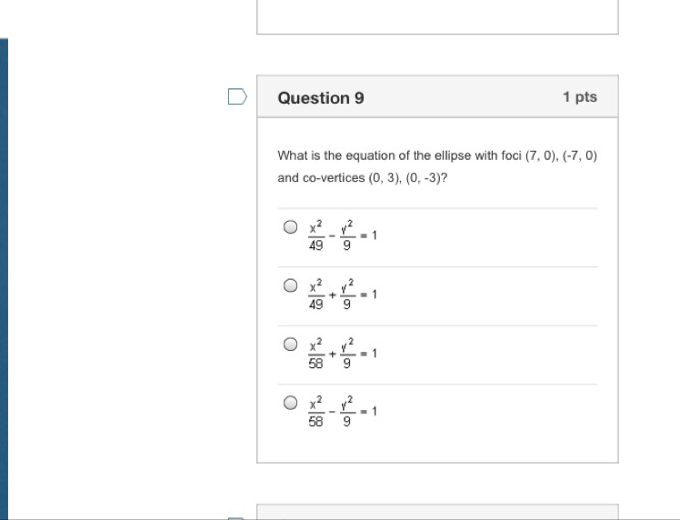Screen dimensions: 680x520
Task: Click the gray Question 9 header bar
Action: tap(455, 97)
